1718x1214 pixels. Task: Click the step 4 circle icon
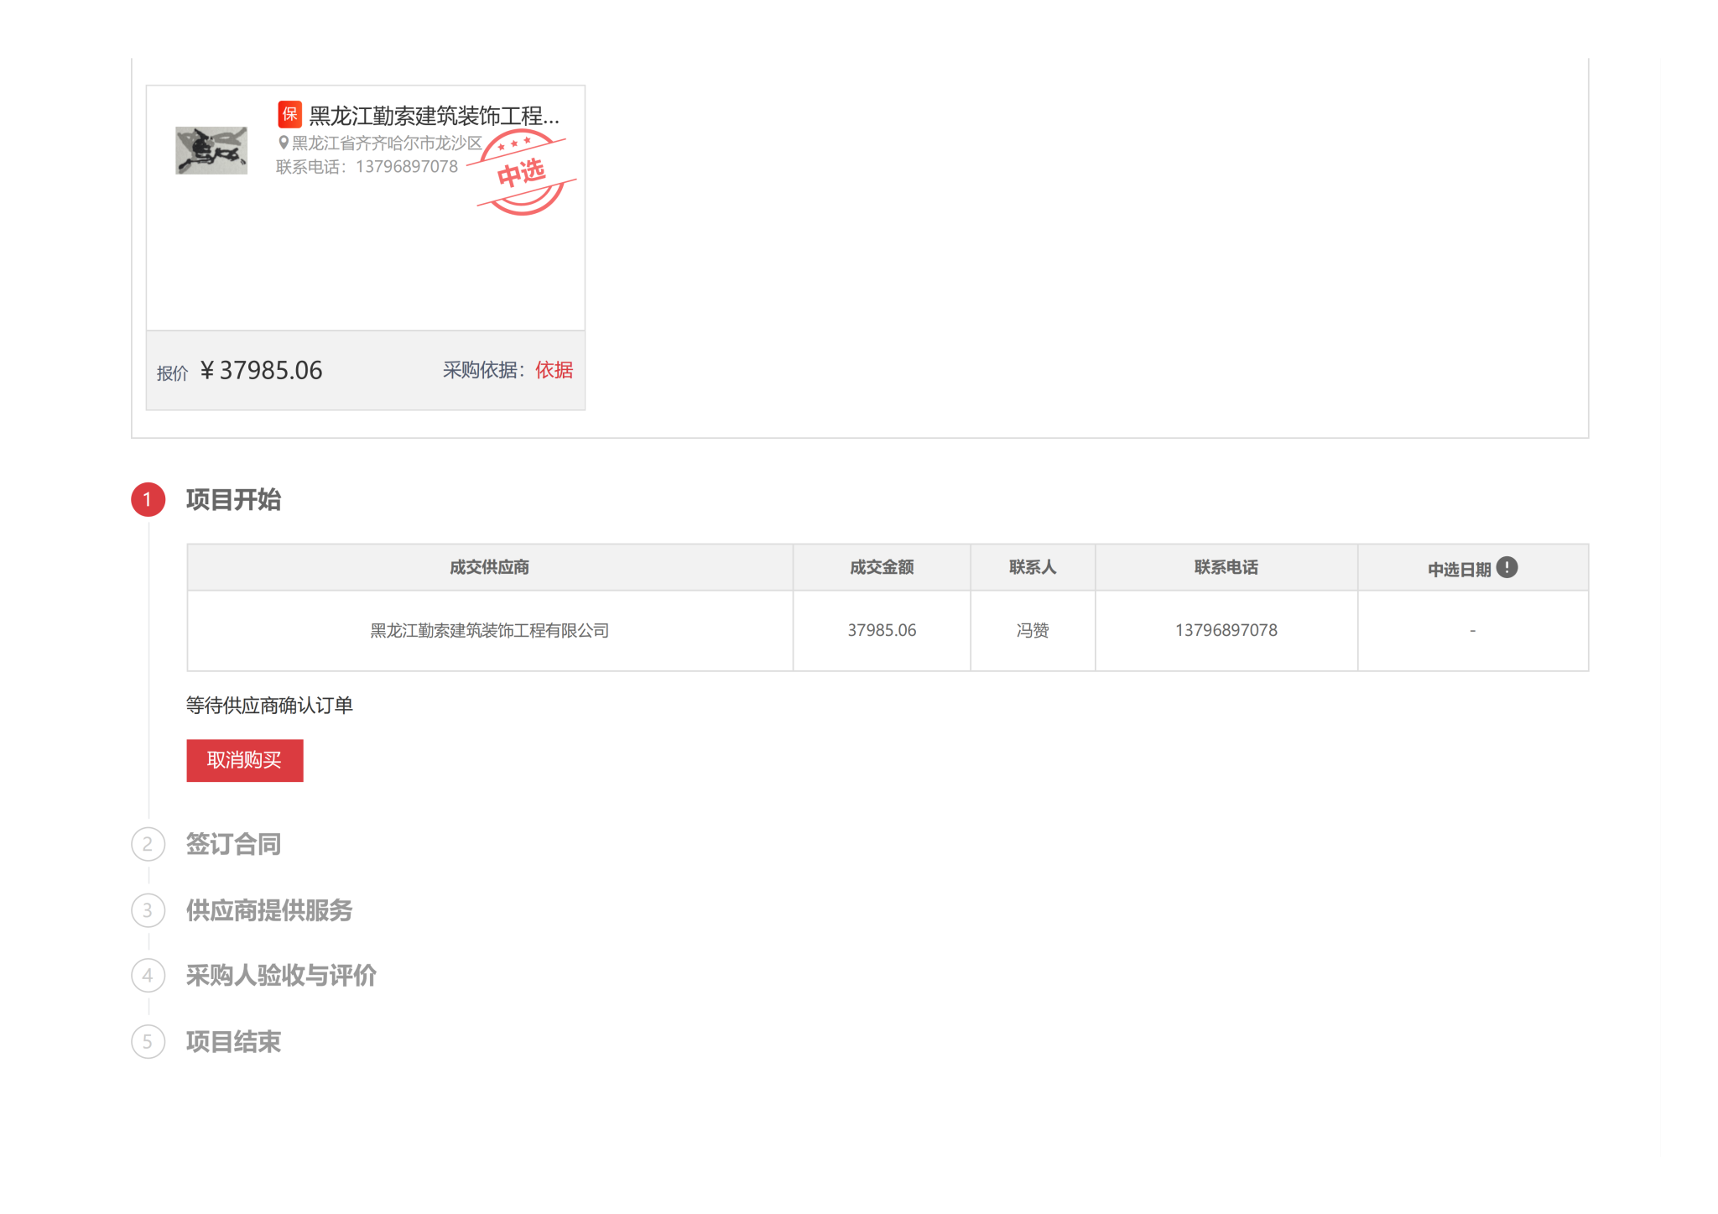point(148,976)
